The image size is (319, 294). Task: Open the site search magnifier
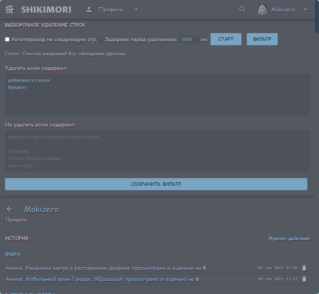[x=242, y=9]
